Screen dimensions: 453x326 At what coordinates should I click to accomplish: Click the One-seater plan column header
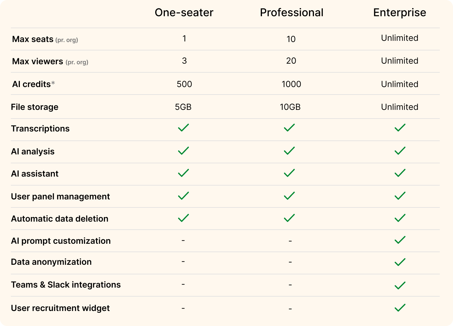[184, 13]
